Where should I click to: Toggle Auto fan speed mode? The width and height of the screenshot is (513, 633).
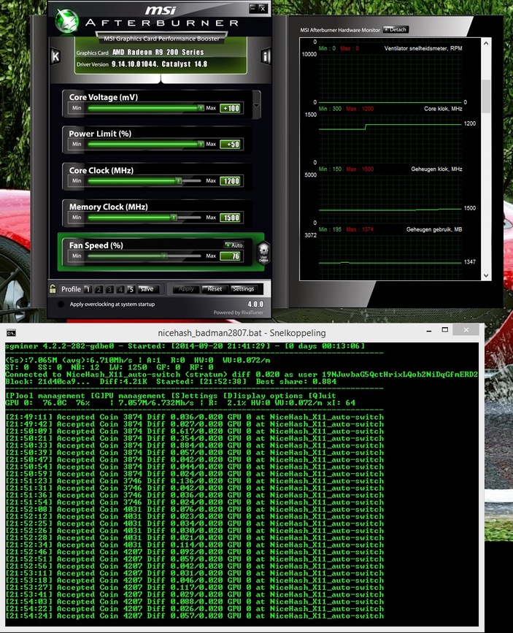234,245
